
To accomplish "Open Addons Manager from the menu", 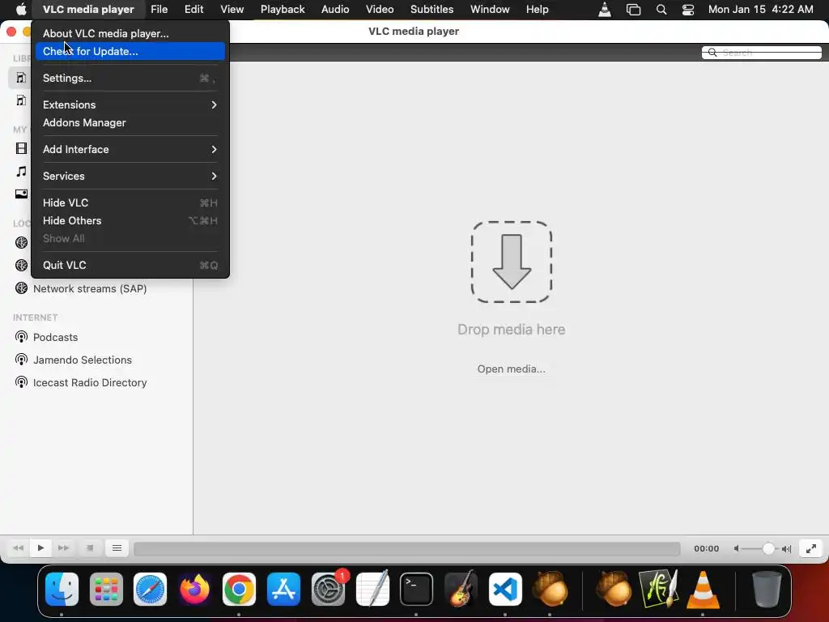I will click(130, 123).
